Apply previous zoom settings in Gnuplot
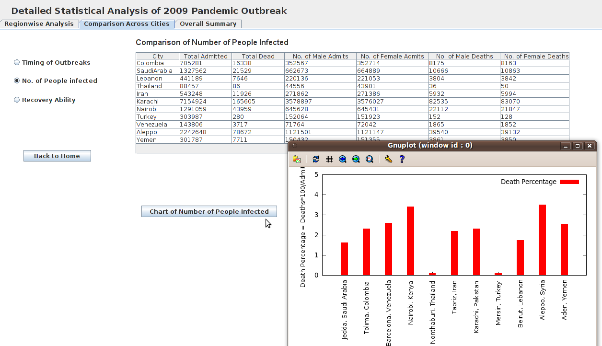This screenshot has height=346, width=602. (x=343, y=159)
